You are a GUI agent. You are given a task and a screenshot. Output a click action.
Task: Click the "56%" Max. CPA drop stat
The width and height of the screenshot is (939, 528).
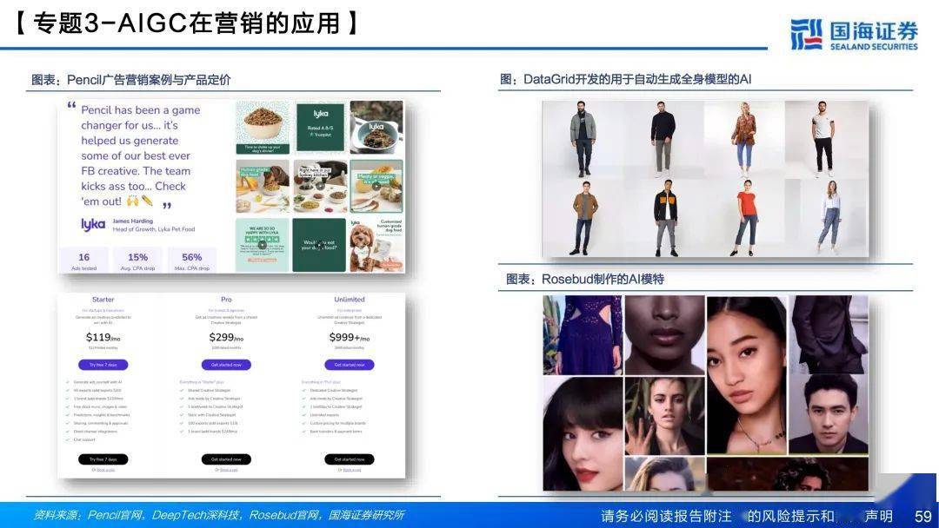click(191, 261)
